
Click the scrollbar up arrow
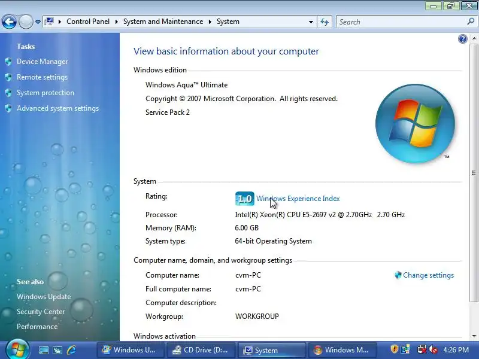pyautogui.click(x=474, y=38)
